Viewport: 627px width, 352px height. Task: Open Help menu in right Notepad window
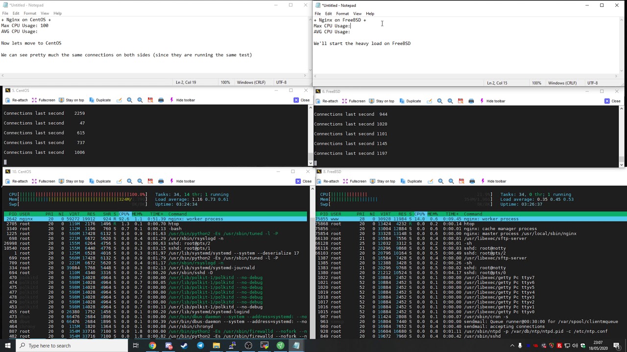click(x=370, y=14)
